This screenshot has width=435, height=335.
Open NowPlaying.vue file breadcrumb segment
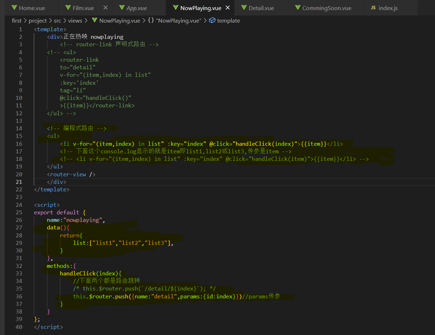click(119, 20)
